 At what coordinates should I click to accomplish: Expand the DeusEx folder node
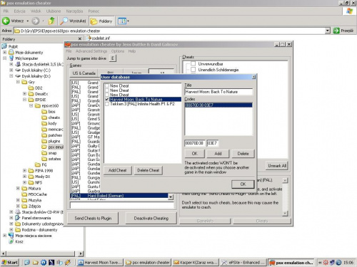pyautogui.click(x=24, y=94)
